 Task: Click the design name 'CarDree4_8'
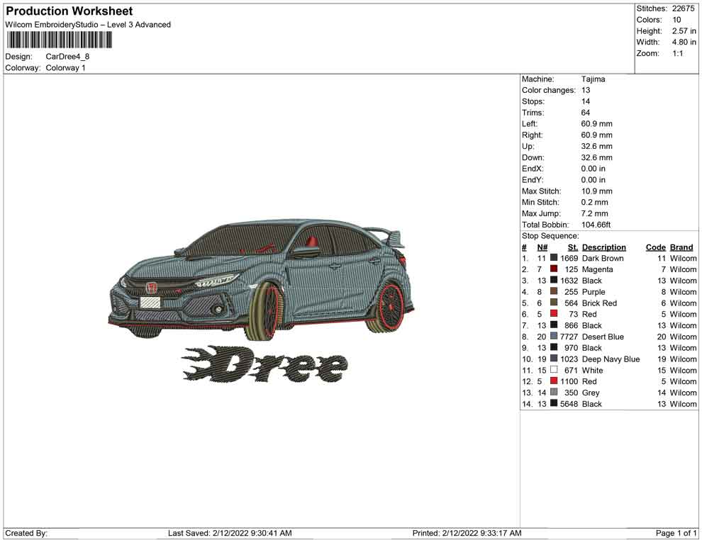67,57
